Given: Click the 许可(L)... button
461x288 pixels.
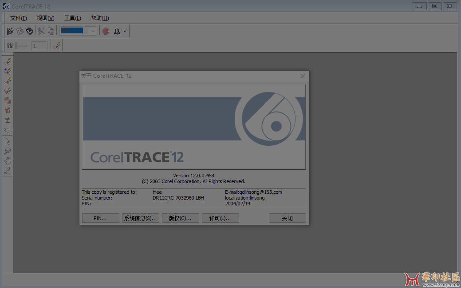Looking at the screenshot, I should pyautogui.click(x=220, y=218).
